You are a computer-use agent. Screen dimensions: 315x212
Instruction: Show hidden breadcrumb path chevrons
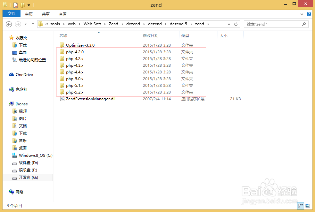click(46, 24)
